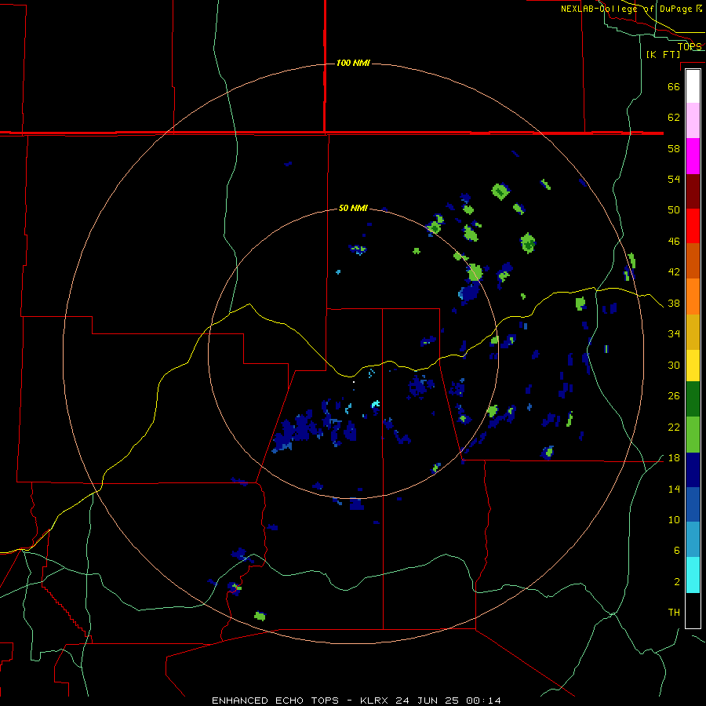Select the navy blue legend swatch
This screenshot has width=706, height=706.
pyautogui.click(x=693, y=470)
